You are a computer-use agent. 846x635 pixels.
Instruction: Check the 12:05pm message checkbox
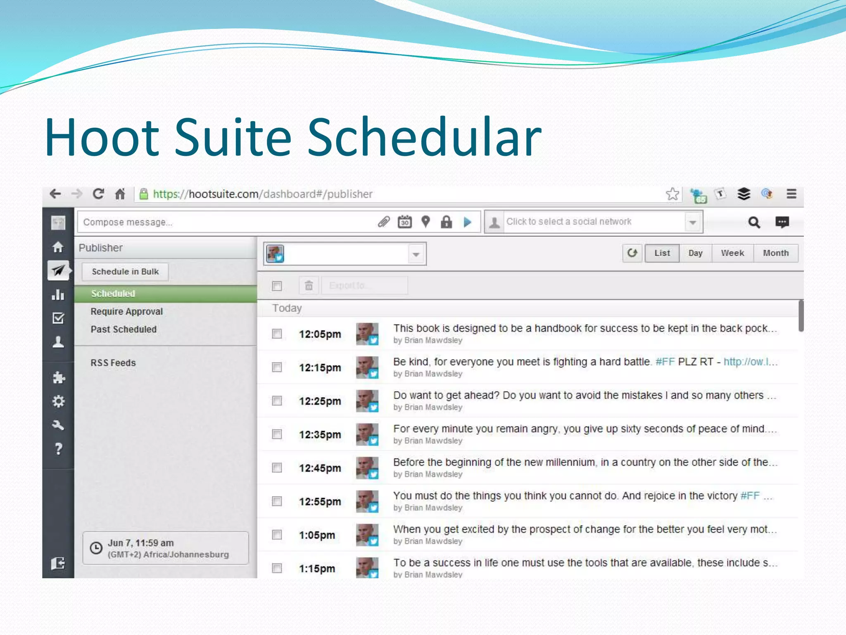click(277, 334)
